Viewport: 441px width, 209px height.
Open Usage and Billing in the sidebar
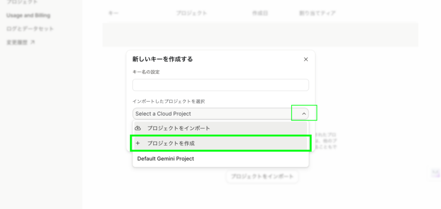pyautogui.click(x=28, y=15)
